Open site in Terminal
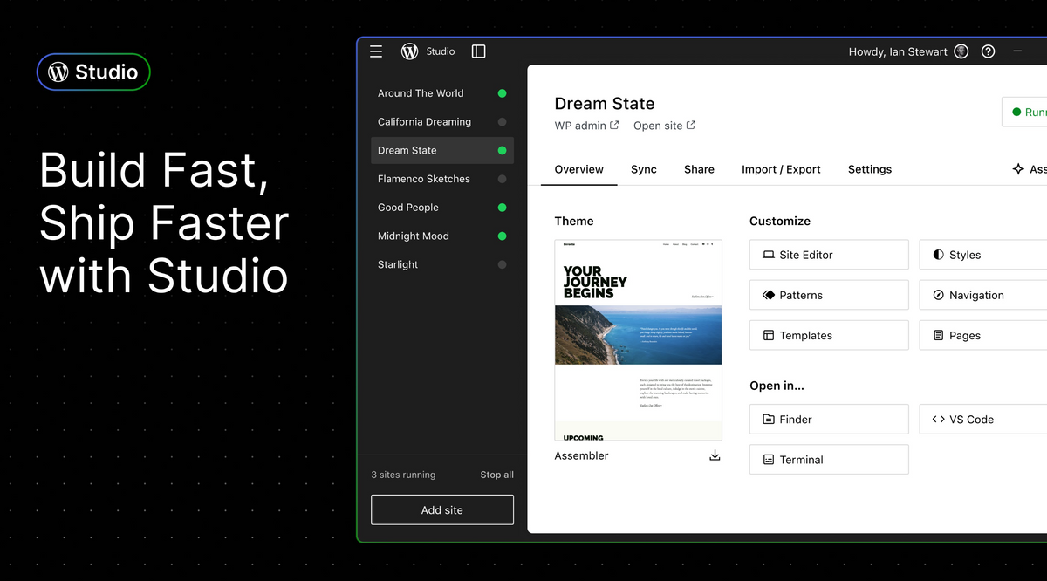The height and width of the screenshot is (581, 1047). click(x=829, y=459)
